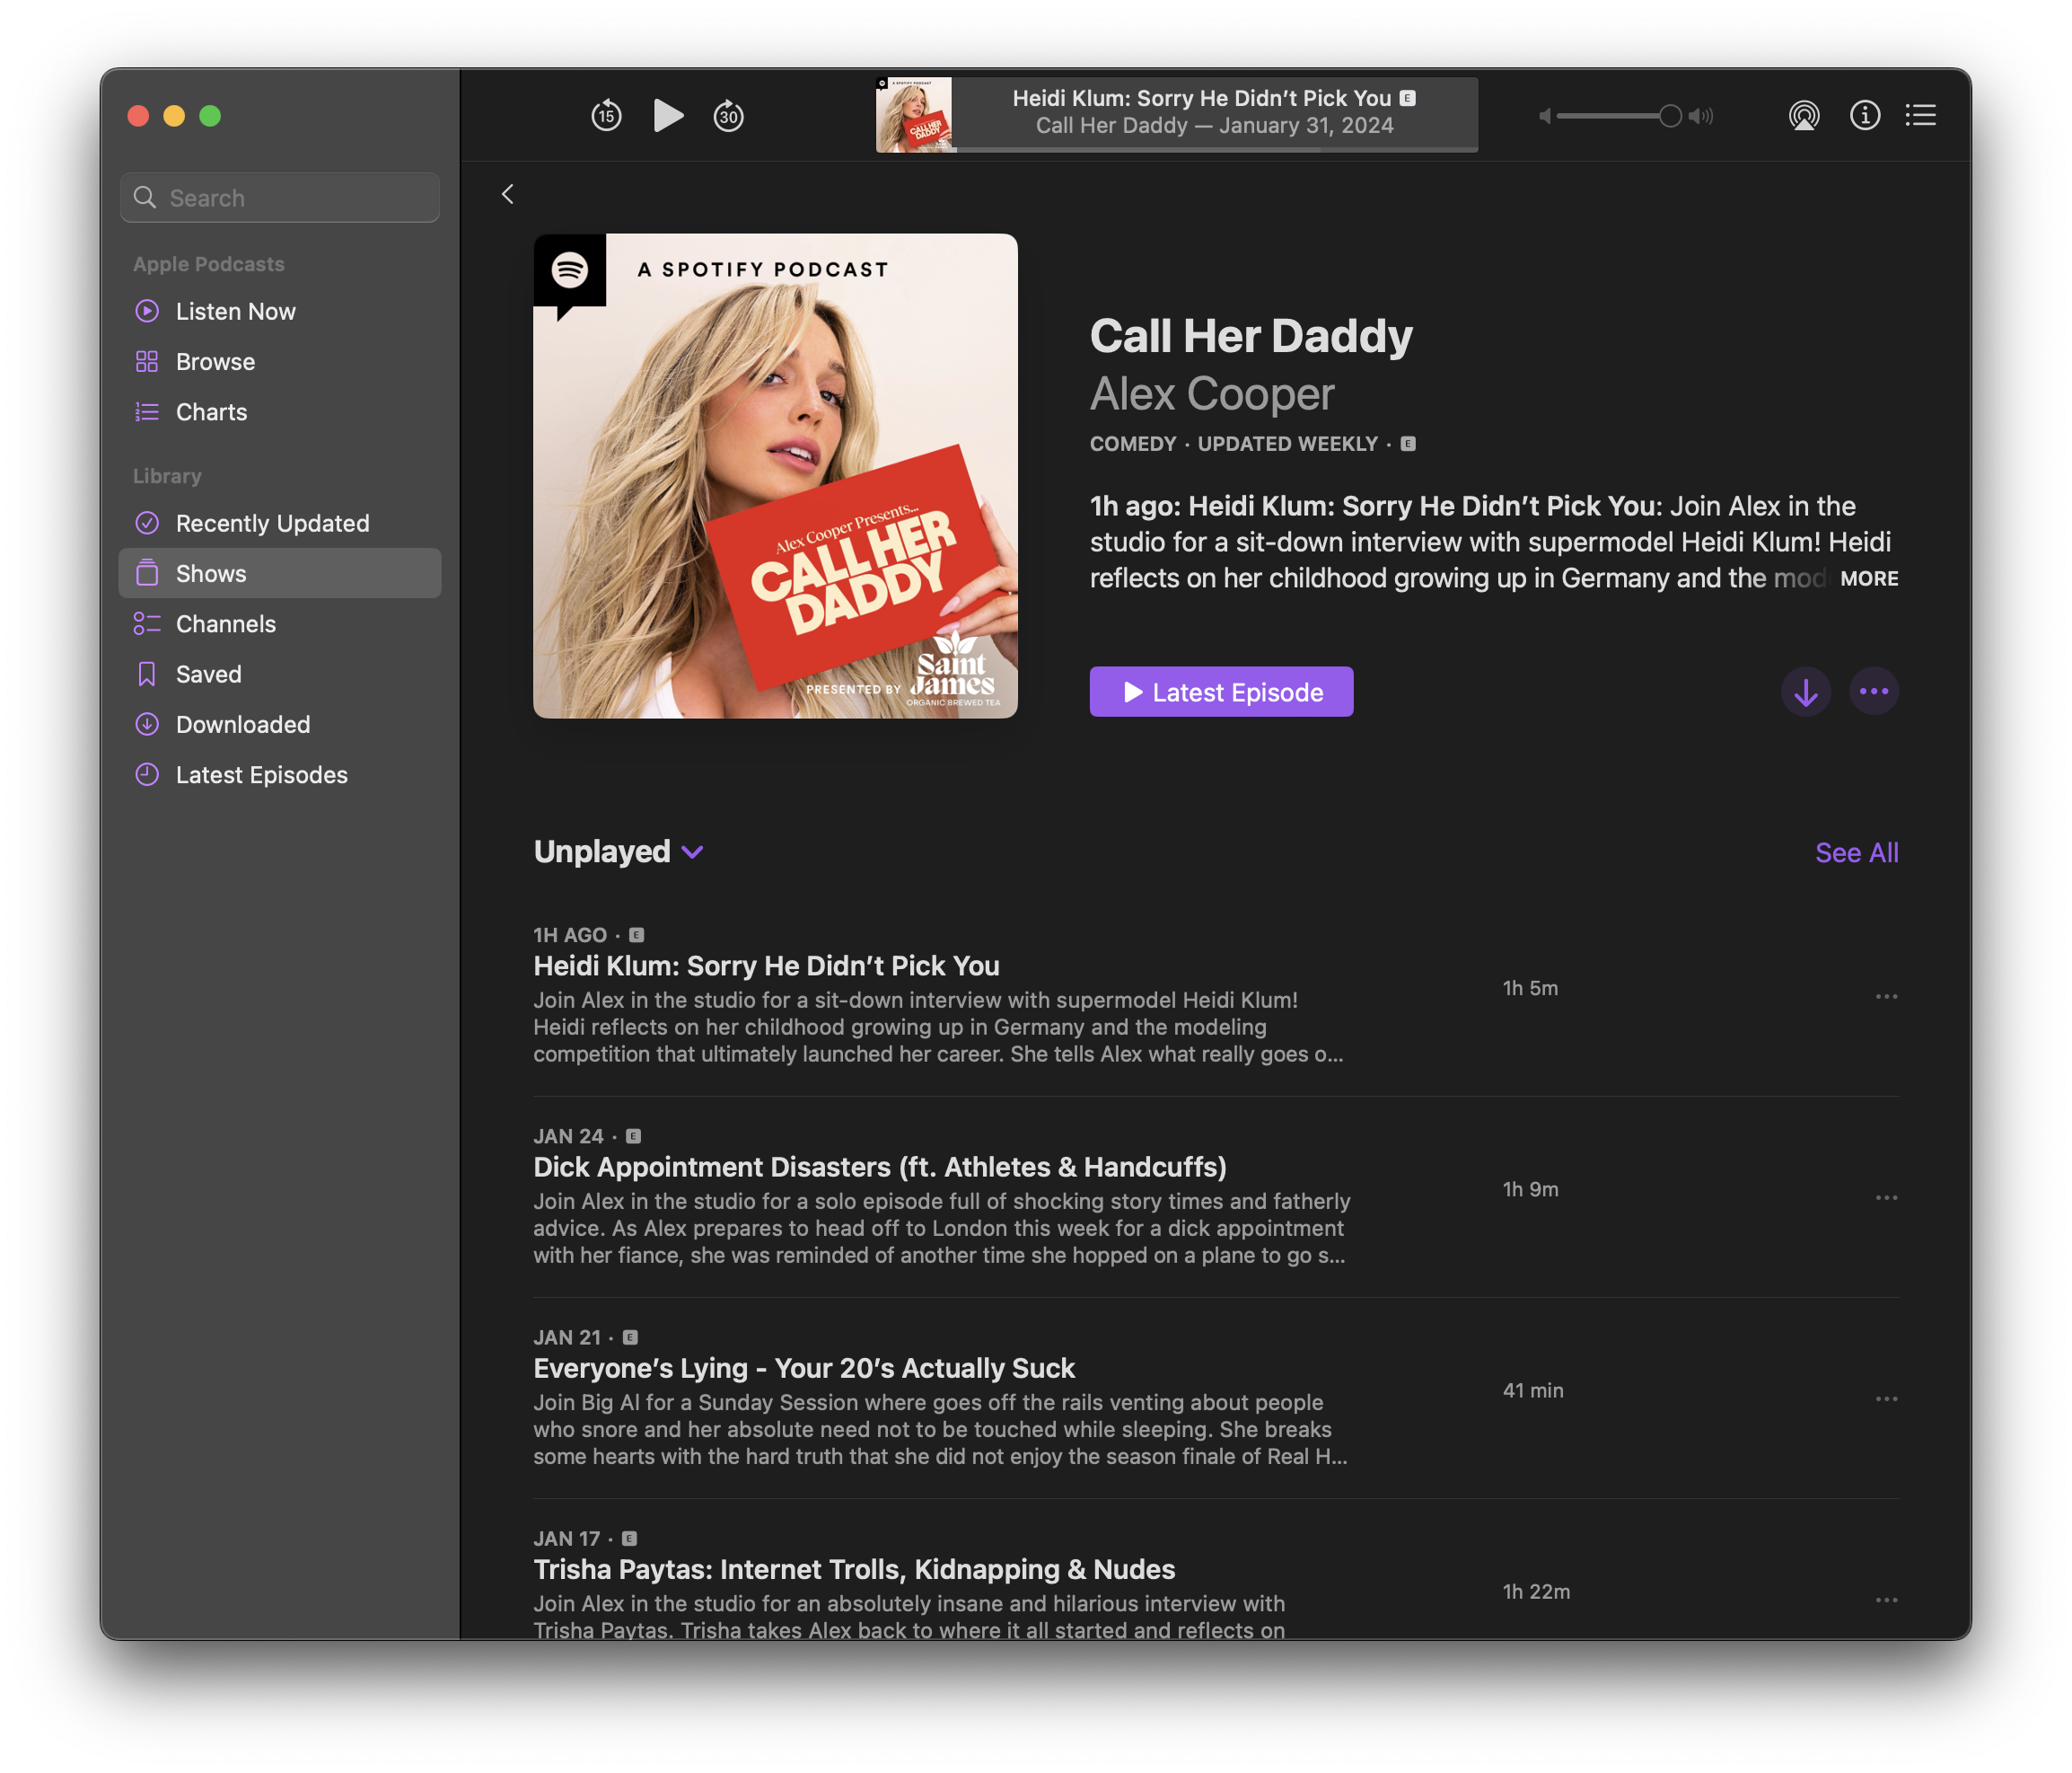Image resolution: width=2072 pixels, height=1773 pixels.
Task: Open the AirPlay output picker
Action: pos(1804,116)
